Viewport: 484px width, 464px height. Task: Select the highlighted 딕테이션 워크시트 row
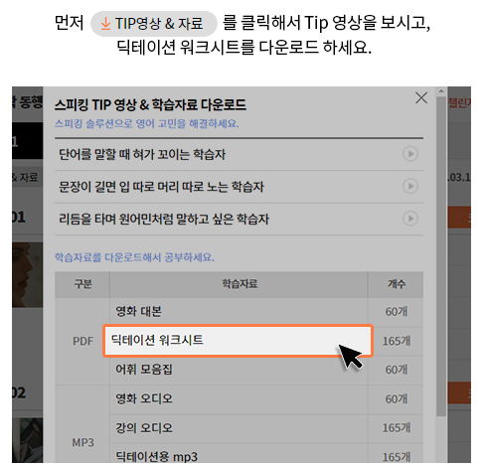coord(239,341)
